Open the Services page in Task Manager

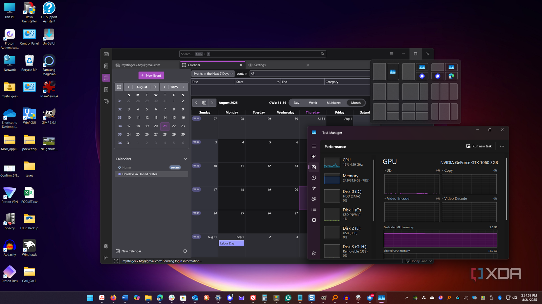coord(314,220)
